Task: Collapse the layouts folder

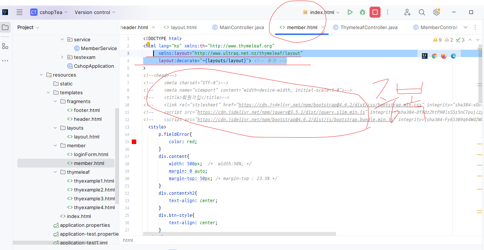Action: [55, 128]
